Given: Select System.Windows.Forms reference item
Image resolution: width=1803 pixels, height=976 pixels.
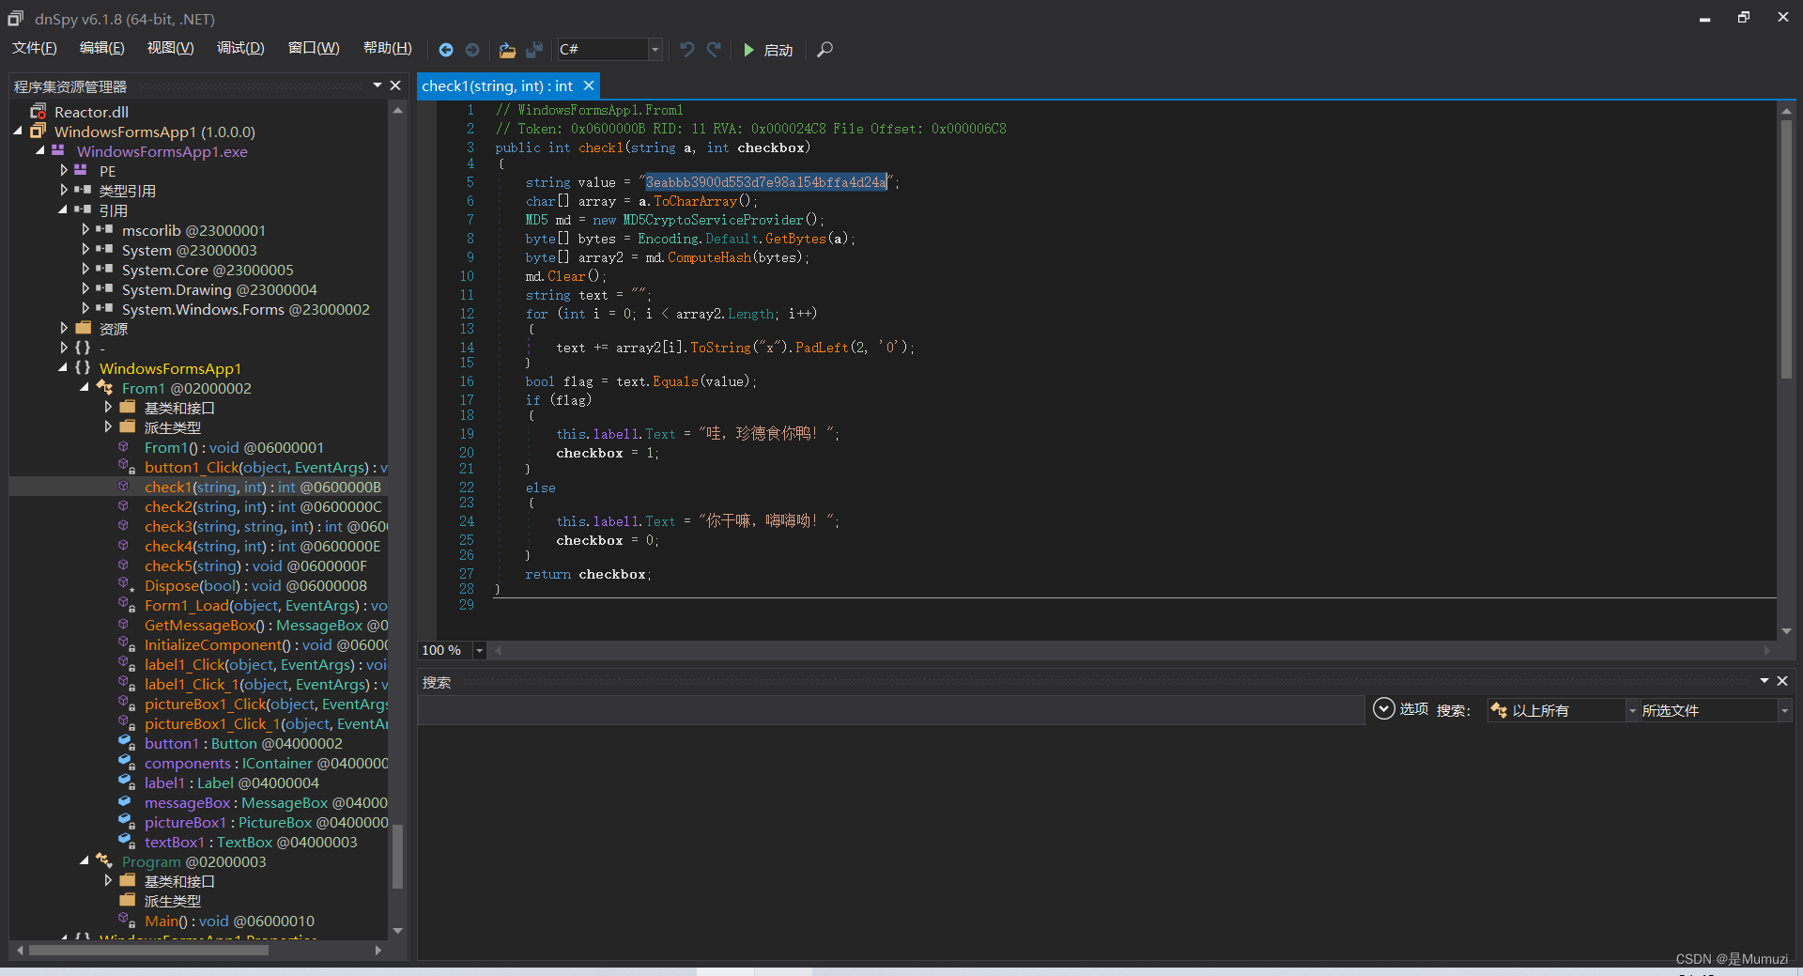Looking at the screenshot, I should (245, 309).
